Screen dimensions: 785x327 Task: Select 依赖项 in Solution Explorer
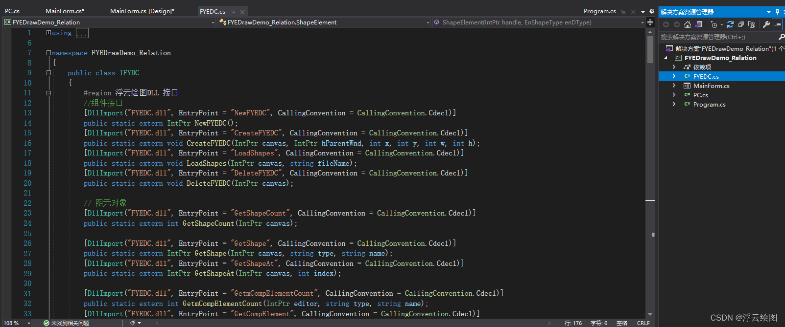pyautogui.click(x=702, y=67)
